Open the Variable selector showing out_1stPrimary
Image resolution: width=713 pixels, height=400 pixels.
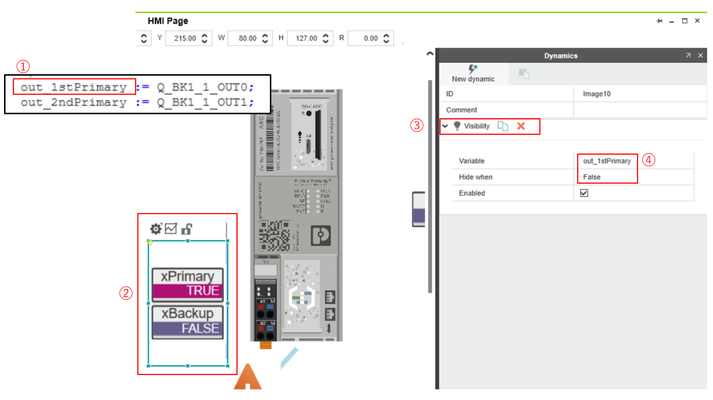coord(607,161)
